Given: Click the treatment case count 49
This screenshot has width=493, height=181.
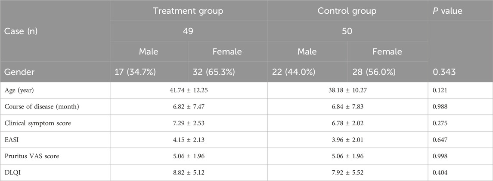Looking at the screenshot, I should coord(188,31).
